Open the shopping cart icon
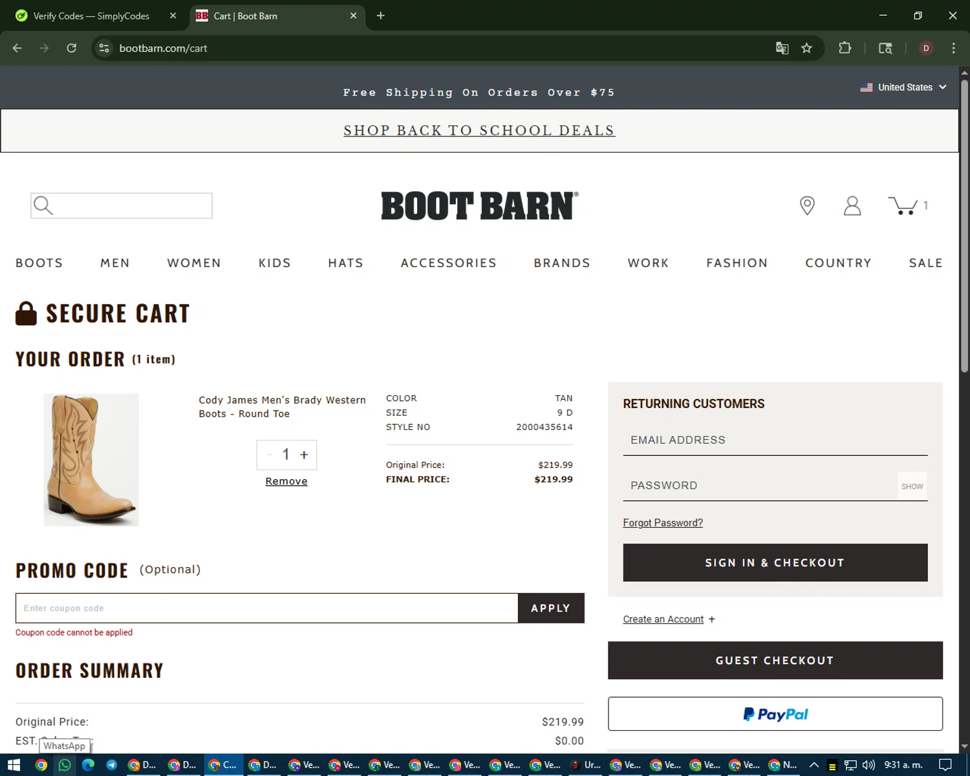The image size is (970, 776). (903, 206)
